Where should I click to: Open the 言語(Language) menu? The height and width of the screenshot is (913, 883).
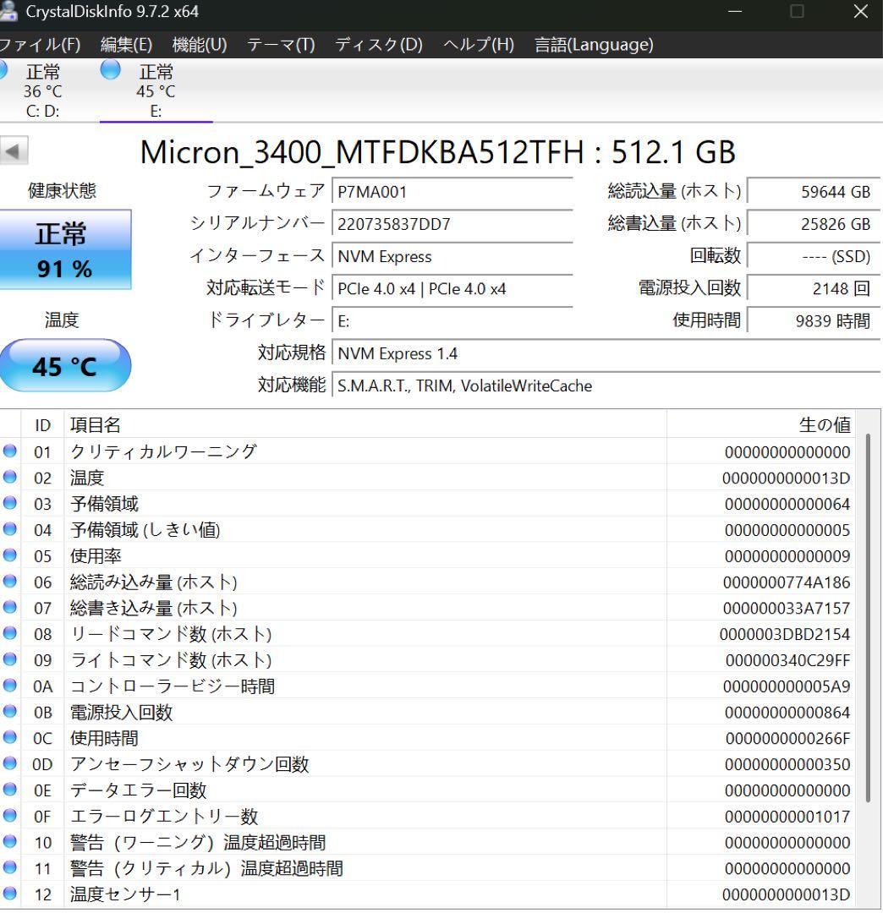(594, 44)
